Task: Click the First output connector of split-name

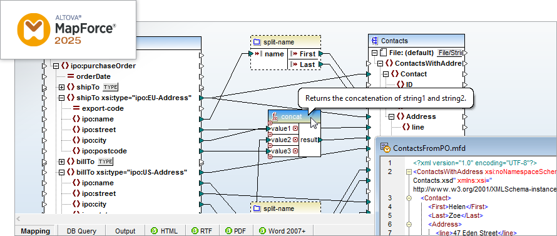Action: pyautogui.click(x=320, y=54)
